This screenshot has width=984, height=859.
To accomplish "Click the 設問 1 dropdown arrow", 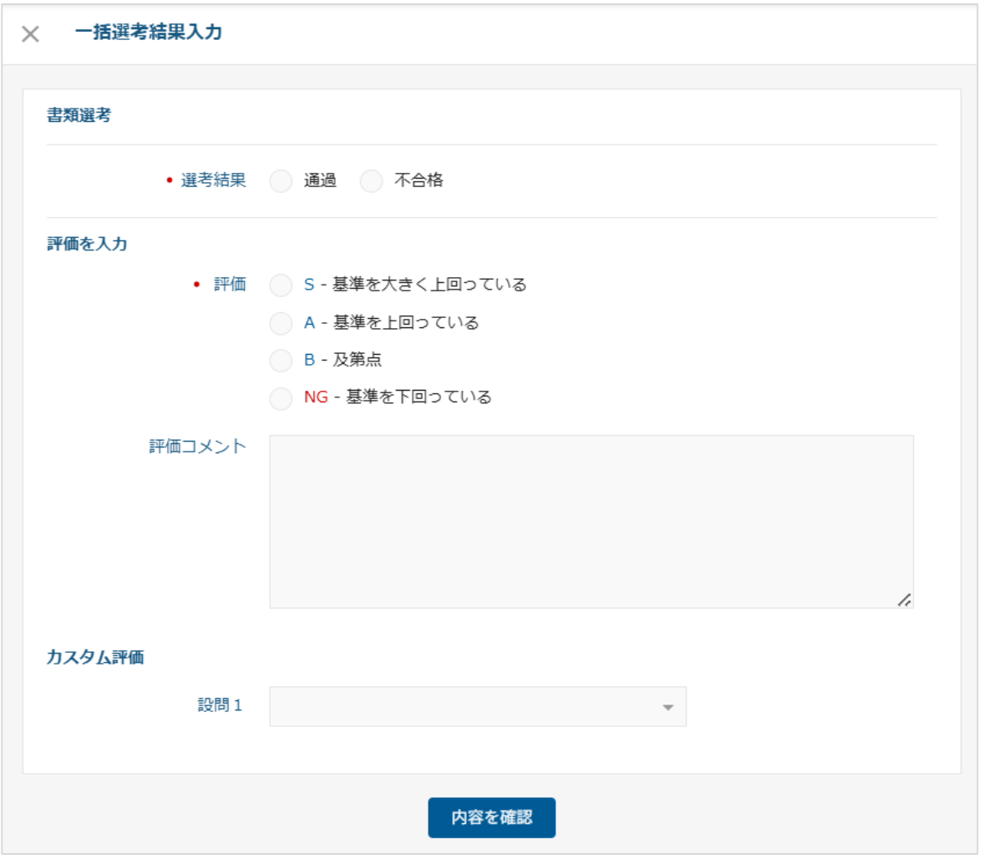I will pos(667,708).
